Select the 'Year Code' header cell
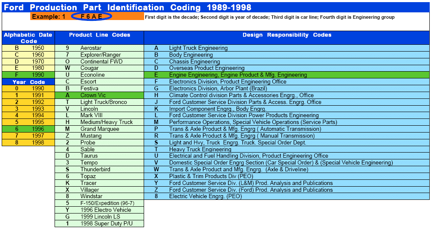Screen dimensions: 434x228 [28, 82]
